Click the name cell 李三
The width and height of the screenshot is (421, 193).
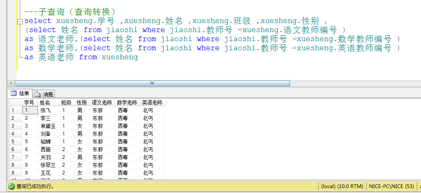click(49, 118)
